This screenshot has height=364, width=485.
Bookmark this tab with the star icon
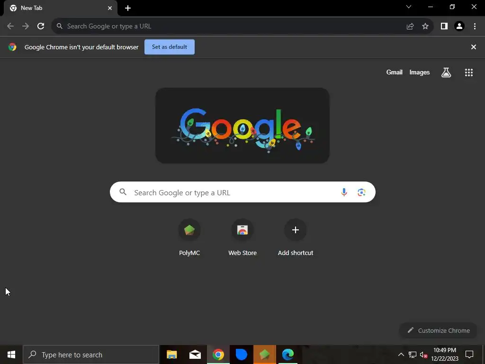[x=425, y=27]
